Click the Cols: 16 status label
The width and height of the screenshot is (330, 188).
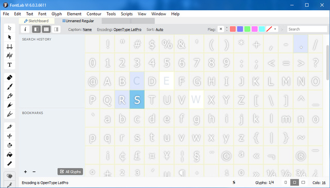pyautogui.click(x=319, y=183)
